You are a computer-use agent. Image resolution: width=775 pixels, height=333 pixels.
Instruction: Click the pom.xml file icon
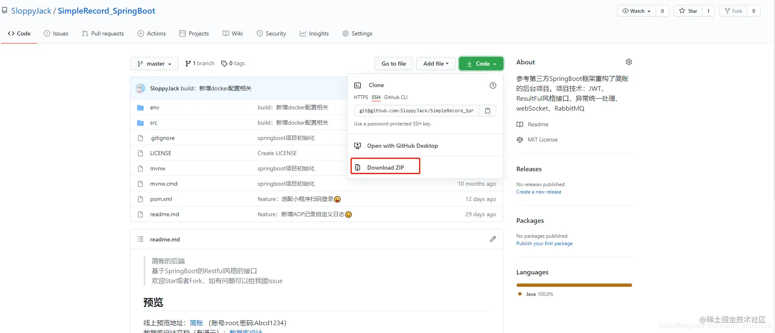click(x=140, y=199)
